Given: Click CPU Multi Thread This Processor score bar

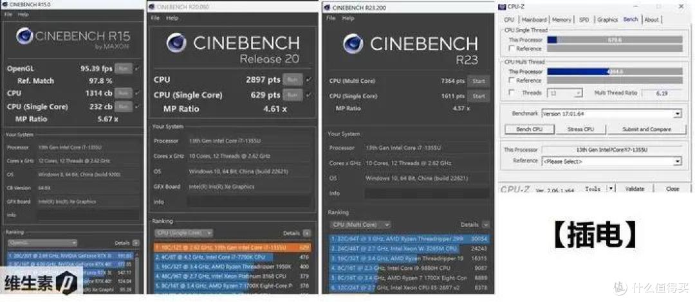Looking at the screenshot, I should [x=615, y=72].
